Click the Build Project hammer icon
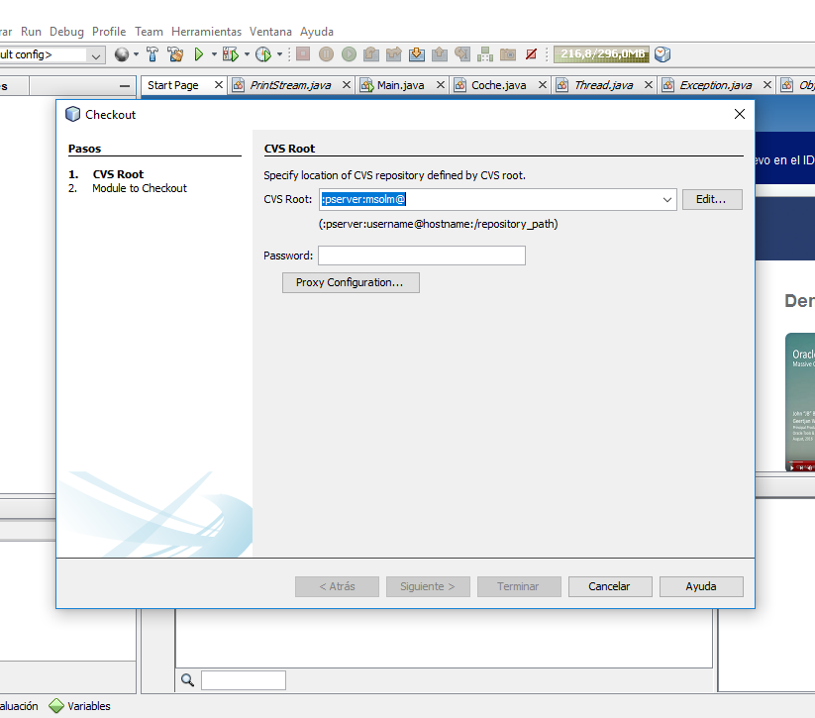The image size is (815, 718). [153, 54]
